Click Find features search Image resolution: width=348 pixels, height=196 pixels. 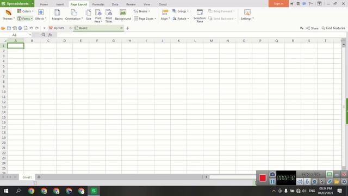(x=333, y=28)
